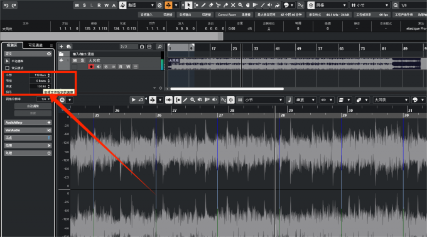Select the Color paint bucket tool
Screen dimensions: 427x237
[x=277, y=5]
